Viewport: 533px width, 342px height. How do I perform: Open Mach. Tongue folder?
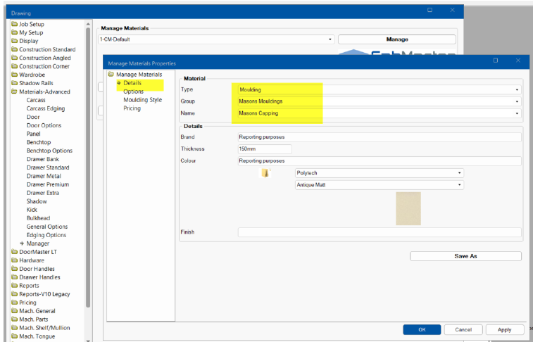point(33,336)
